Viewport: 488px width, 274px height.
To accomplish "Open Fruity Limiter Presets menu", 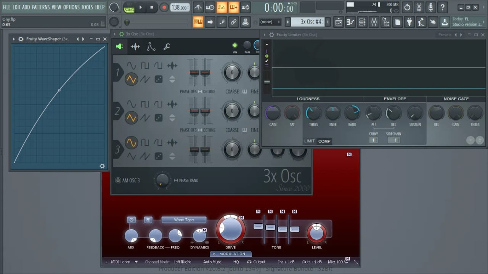I will [x=445, y=35].
